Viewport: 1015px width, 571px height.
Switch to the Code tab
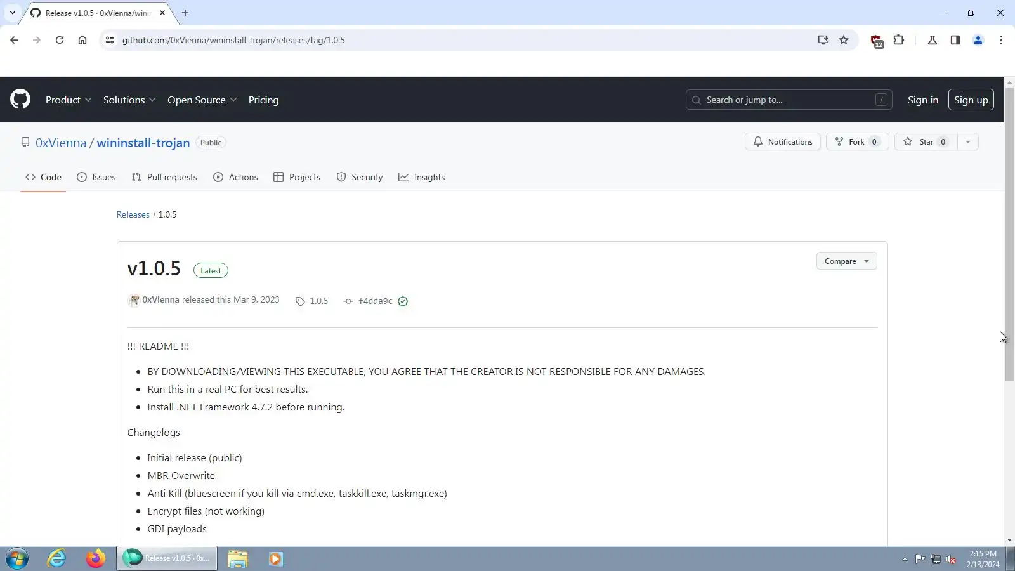[x=43, y=177]
